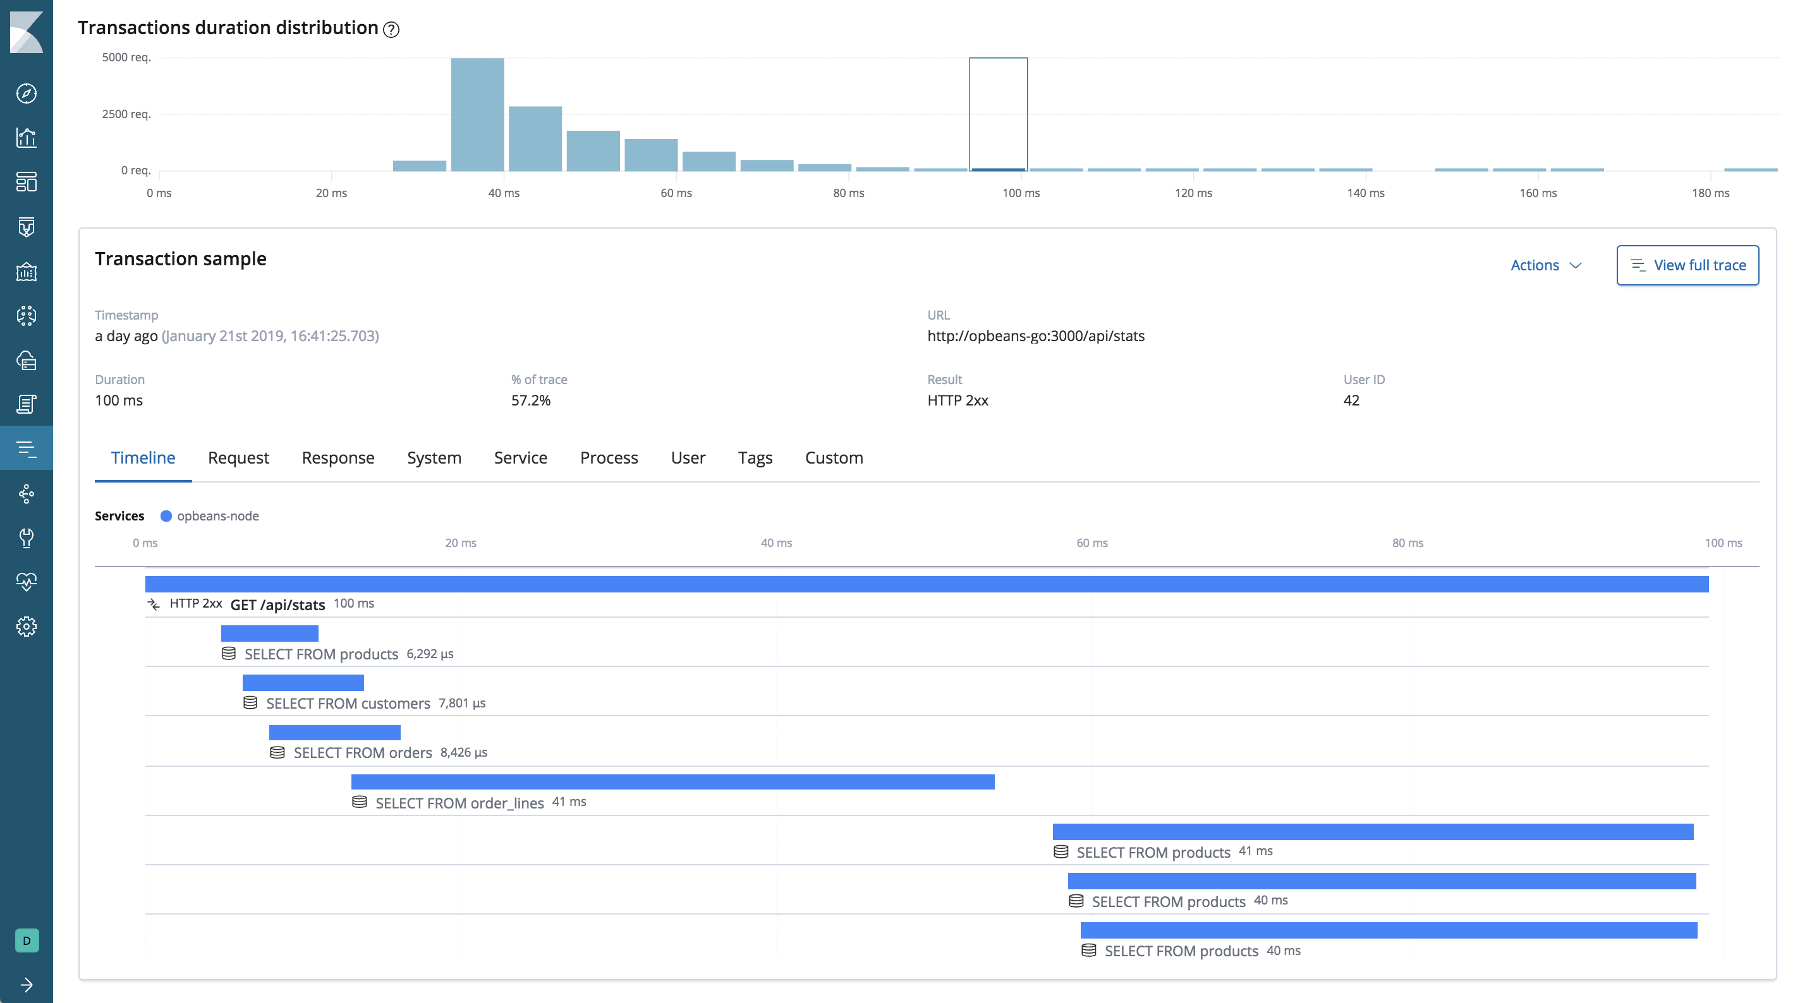Switch to the Response tab
Screen dimensions: 1800x1003
(337, 457)
